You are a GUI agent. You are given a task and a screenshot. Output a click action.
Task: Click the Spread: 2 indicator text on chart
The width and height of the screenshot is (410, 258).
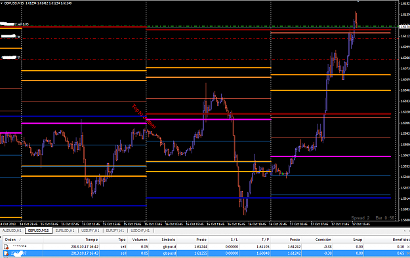click(360, 218)
